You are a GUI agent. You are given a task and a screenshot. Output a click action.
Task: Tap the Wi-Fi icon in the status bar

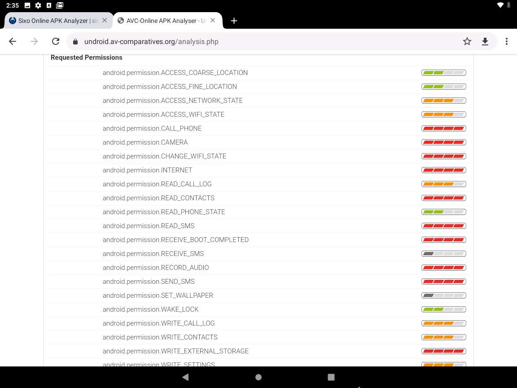499,5
